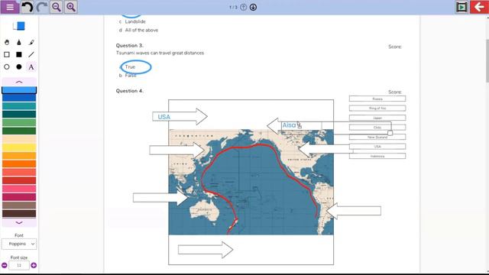The width and height of the screenshot is (489, 275).
Task: Select the filled rectangle tool
Action: point(19,54)
